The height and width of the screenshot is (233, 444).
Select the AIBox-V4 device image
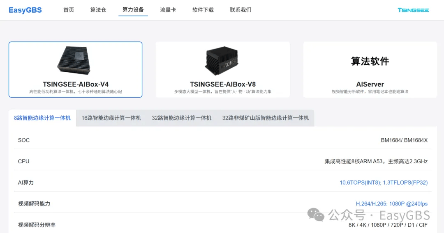tap(74, 60)
